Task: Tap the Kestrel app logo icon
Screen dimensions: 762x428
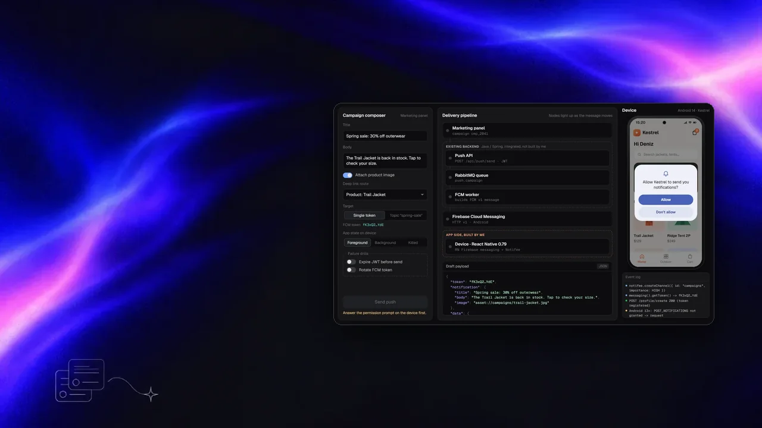Action: coord(637,133)
